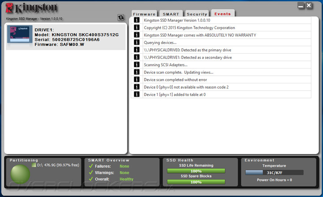
Task: Click the Model KINGSTON SKC400S37512G text
Action: (x=77, y=35)
